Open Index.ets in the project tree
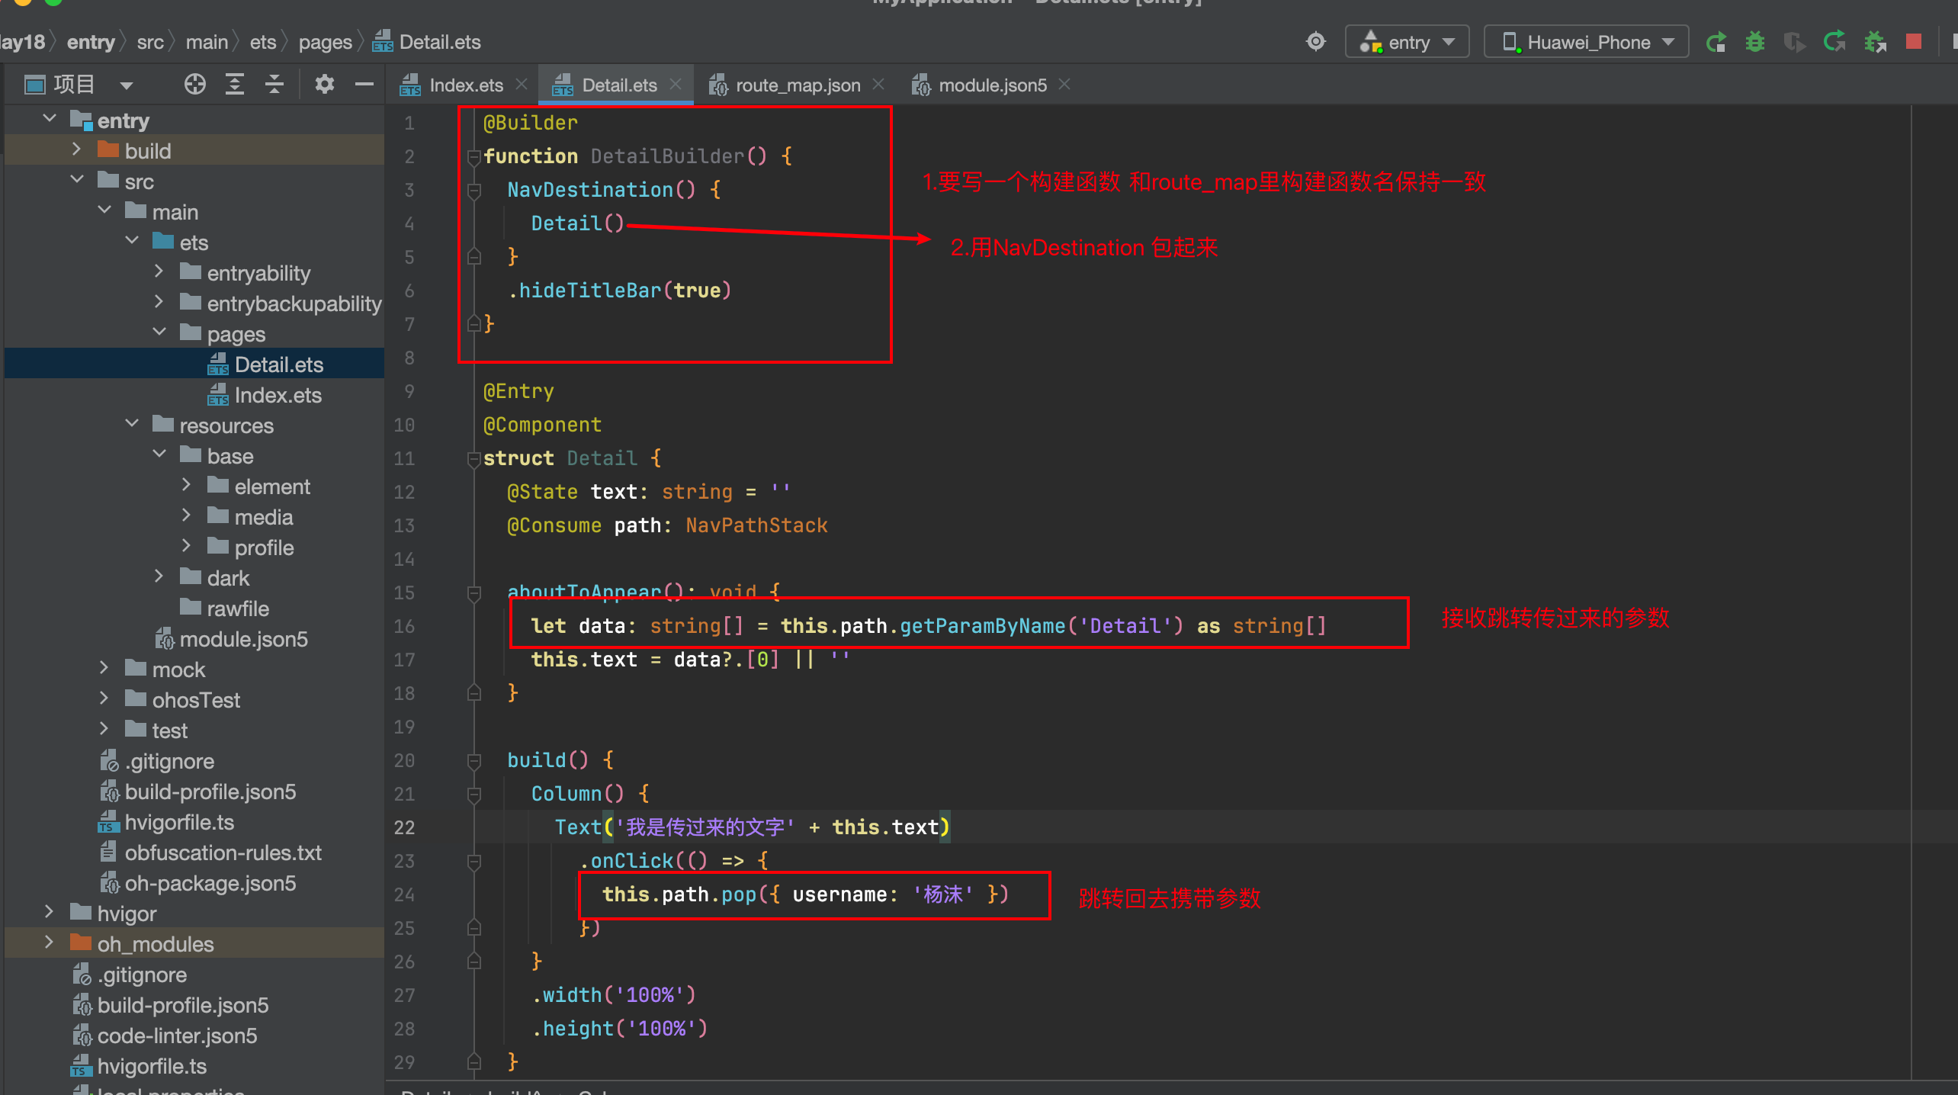The width and height of the screenshot is (1958, 1095). (x=278, y=395)
